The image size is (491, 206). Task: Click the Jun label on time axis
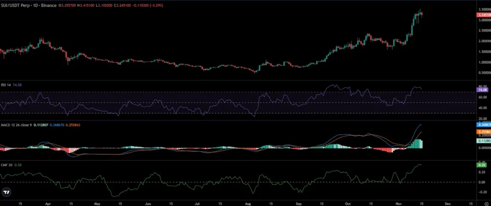(x=149, y=203)
